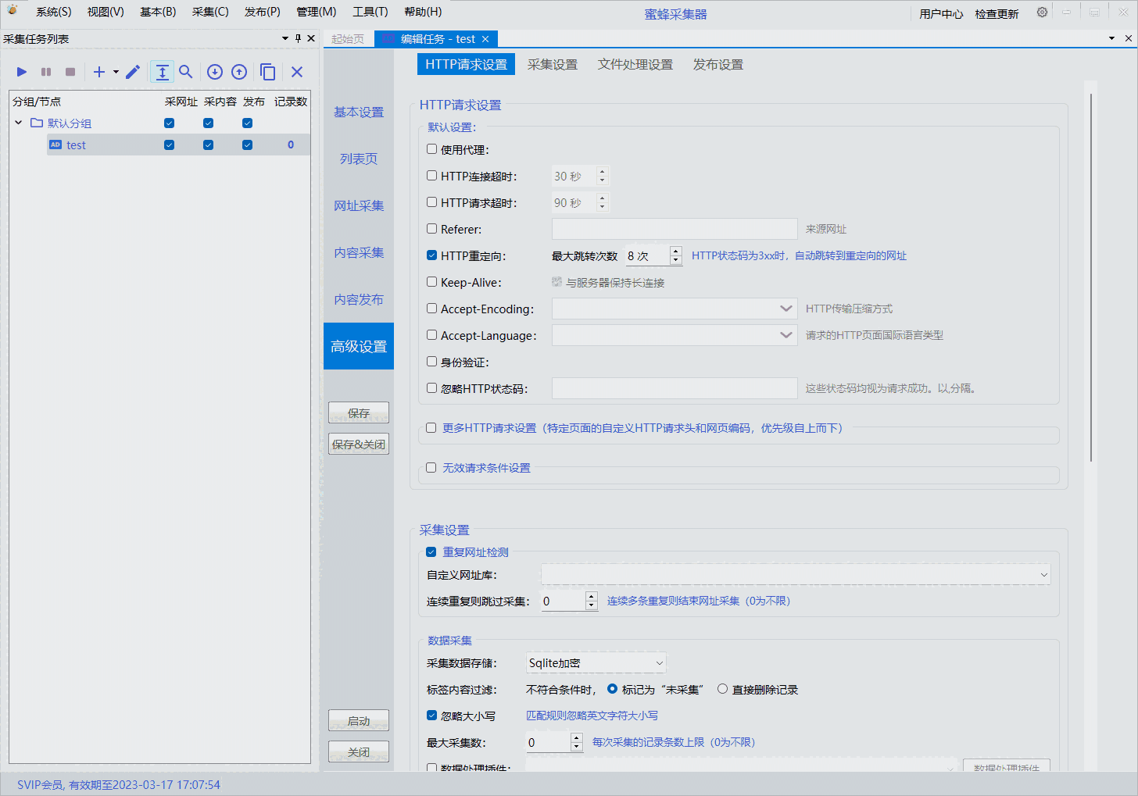Viewport: 1138px width, 796px height.
Task: Pause the running collection task
Action: (x=45, y=72)
